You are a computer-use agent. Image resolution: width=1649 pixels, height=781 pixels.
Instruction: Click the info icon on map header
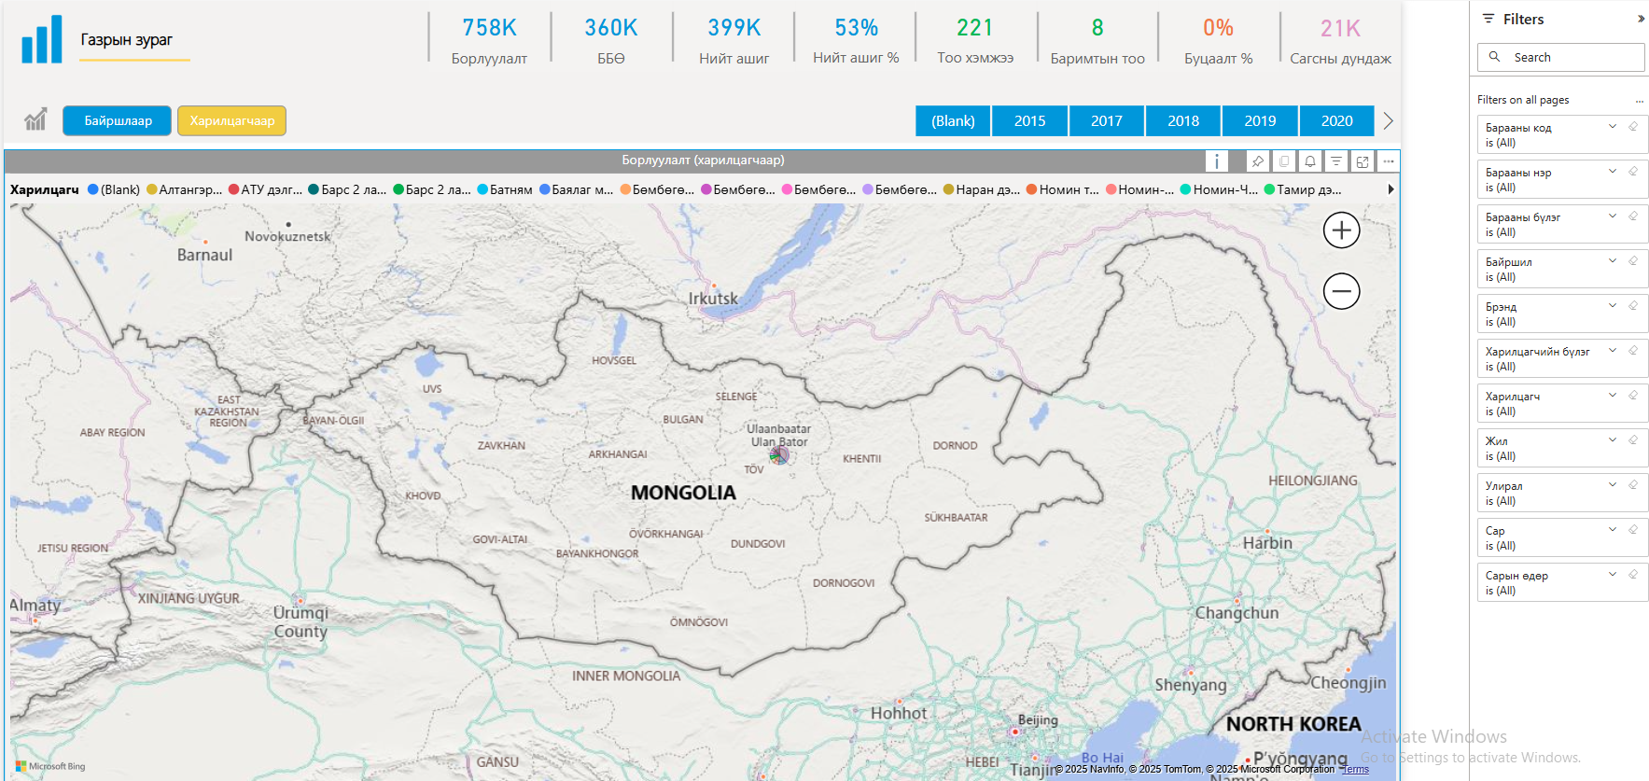pos(1217,161)
